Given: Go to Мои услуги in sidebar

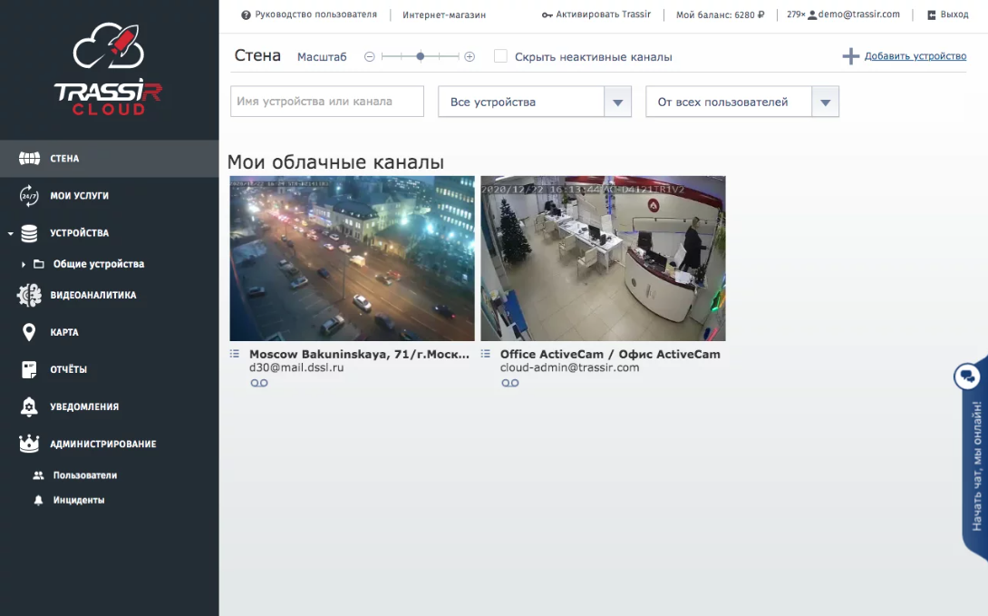Looking at the screenshot, I should (79, 195).
